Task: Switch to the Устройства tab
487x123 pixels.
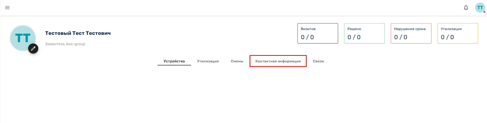Action: 174,61
